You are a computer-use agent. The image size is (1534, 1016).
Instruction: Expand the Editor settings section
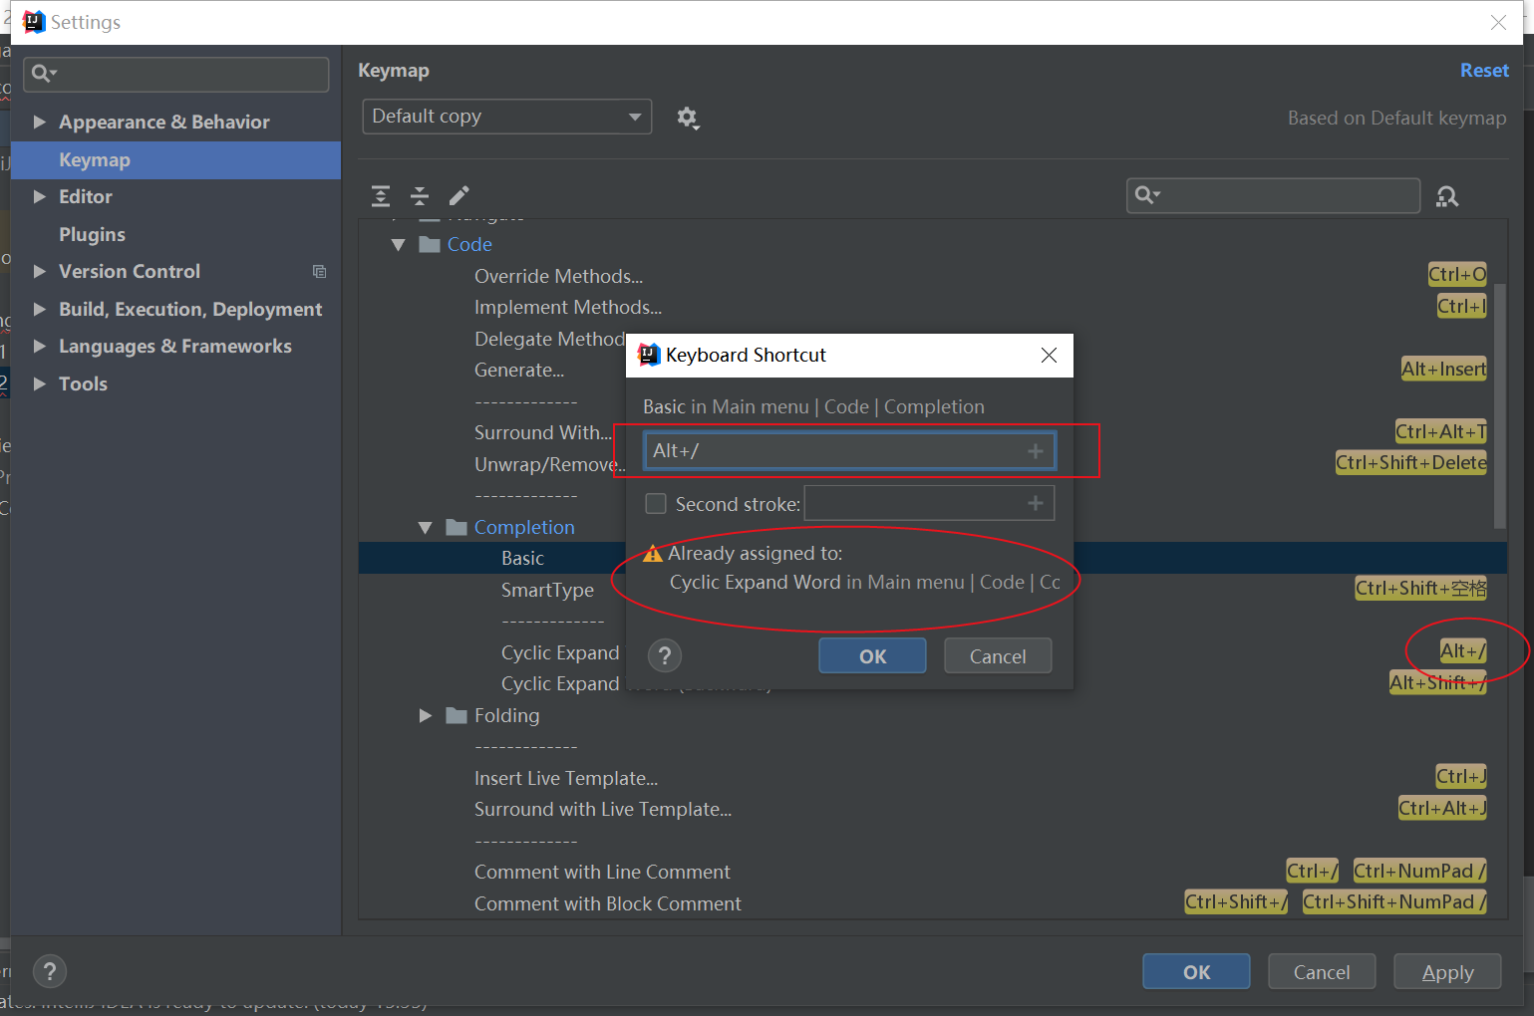(x=40, y=196)
